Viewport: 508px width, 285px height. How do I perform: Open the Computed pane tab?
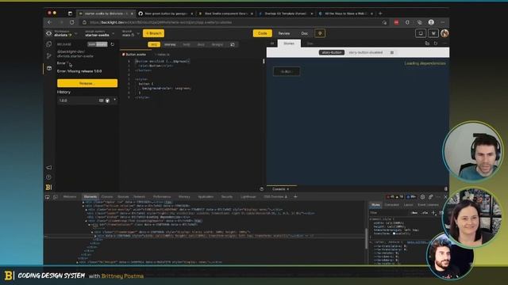pyautogui.click(x=391, y=205)
